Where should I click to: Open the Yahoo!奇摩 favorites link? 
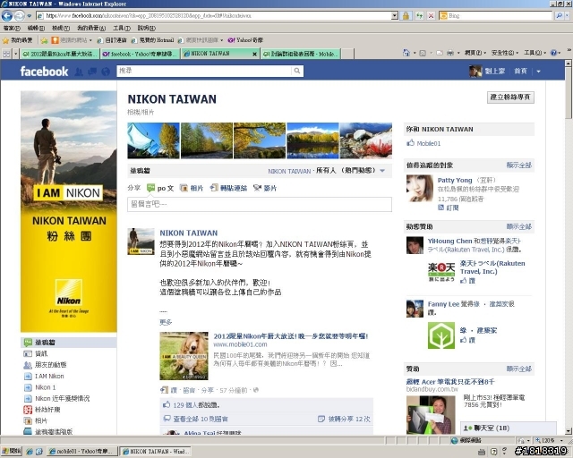245,40
